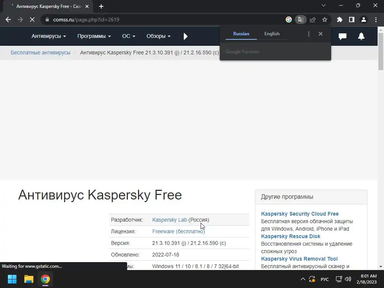Go back to the previous page
Viewport: 384px width, 288px height.
pos(8,19)
